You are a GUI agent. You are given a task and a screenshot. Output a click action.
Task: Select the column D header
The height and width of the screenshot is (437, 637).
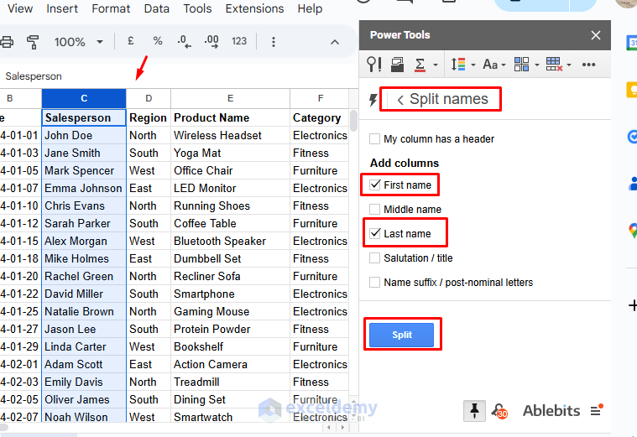click(149, 98)
